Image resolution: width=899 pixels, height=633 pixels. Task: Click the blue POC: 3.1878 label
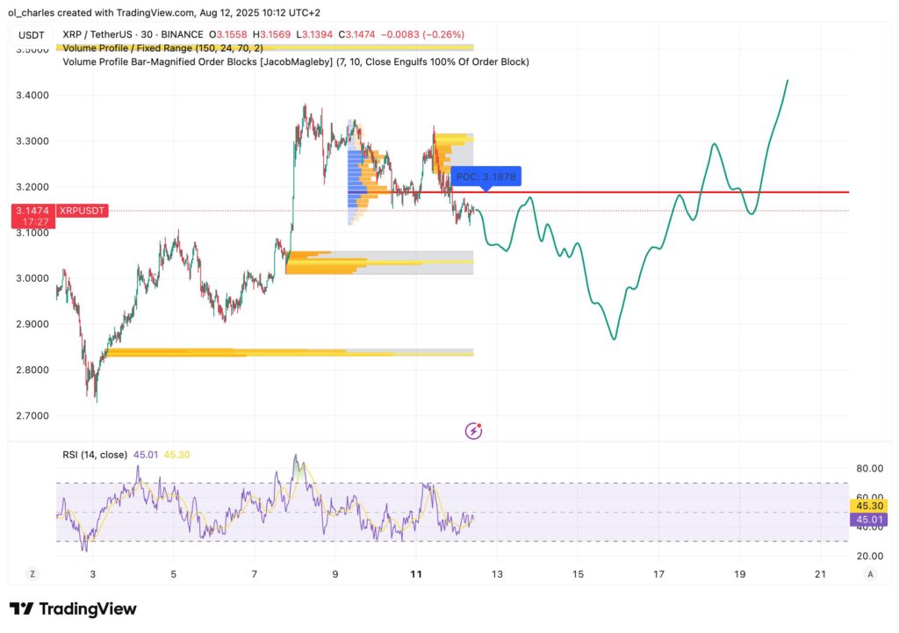pyautogui.click(x=485, y=176)
